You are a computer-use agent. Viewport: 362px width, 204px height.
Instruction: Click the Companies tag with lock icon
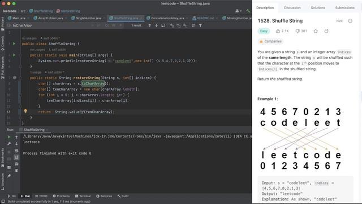270,41
